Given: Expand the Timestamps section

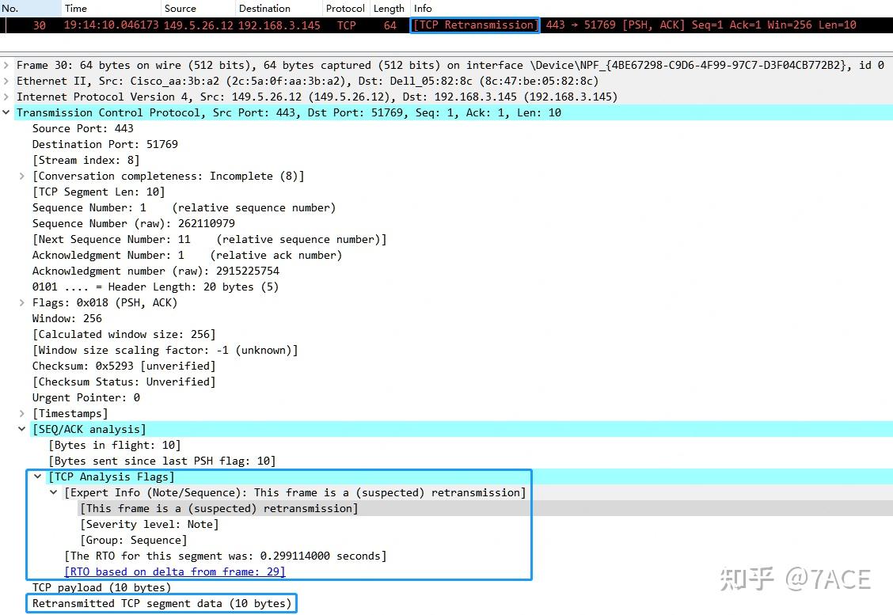Looking at the screenshot, I should [x=21, y=413].
